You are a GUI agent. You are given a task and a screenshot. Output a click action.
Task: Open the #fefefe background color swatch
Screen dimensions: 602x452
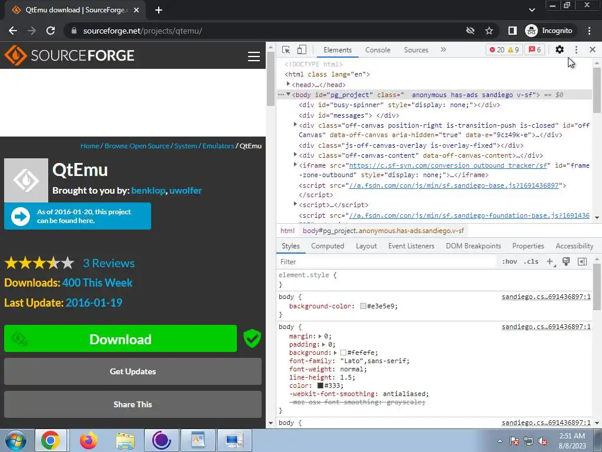tap(343, 353)
